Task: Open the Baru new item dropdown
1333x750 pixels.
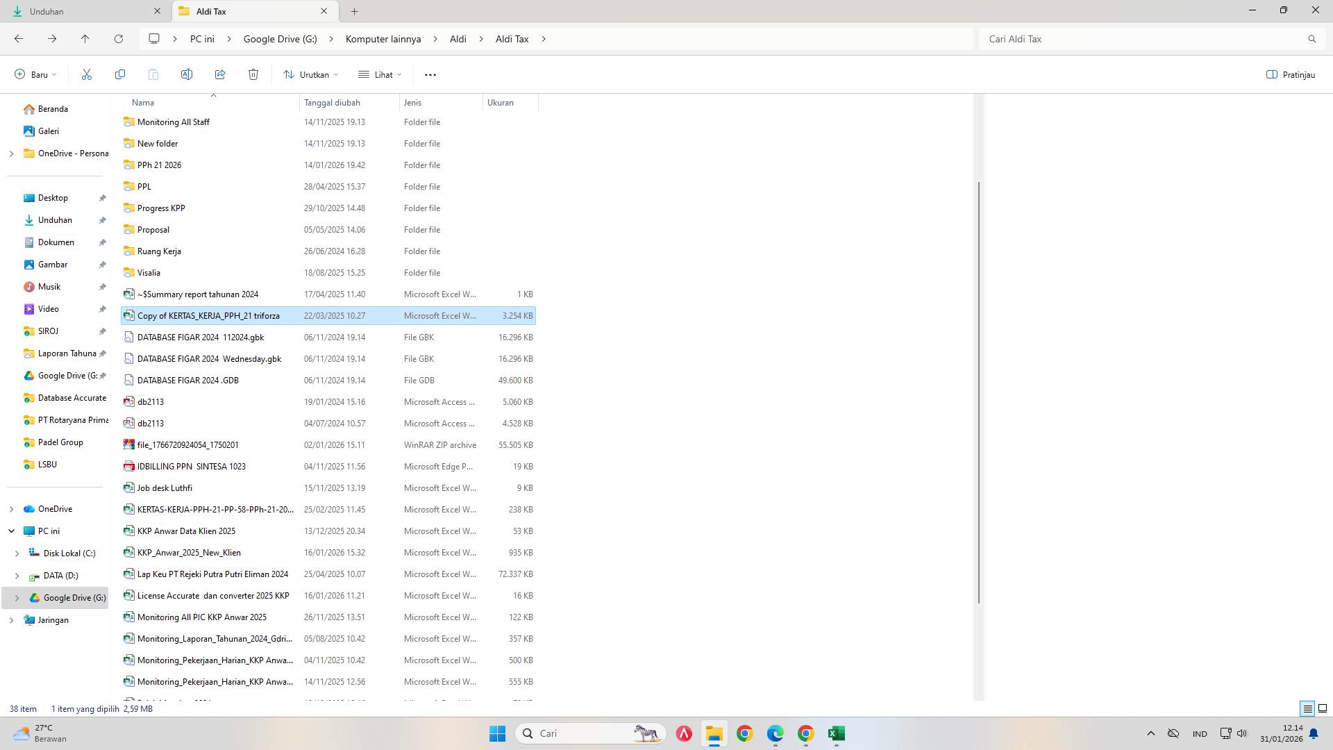Action: tap(34, 74)
